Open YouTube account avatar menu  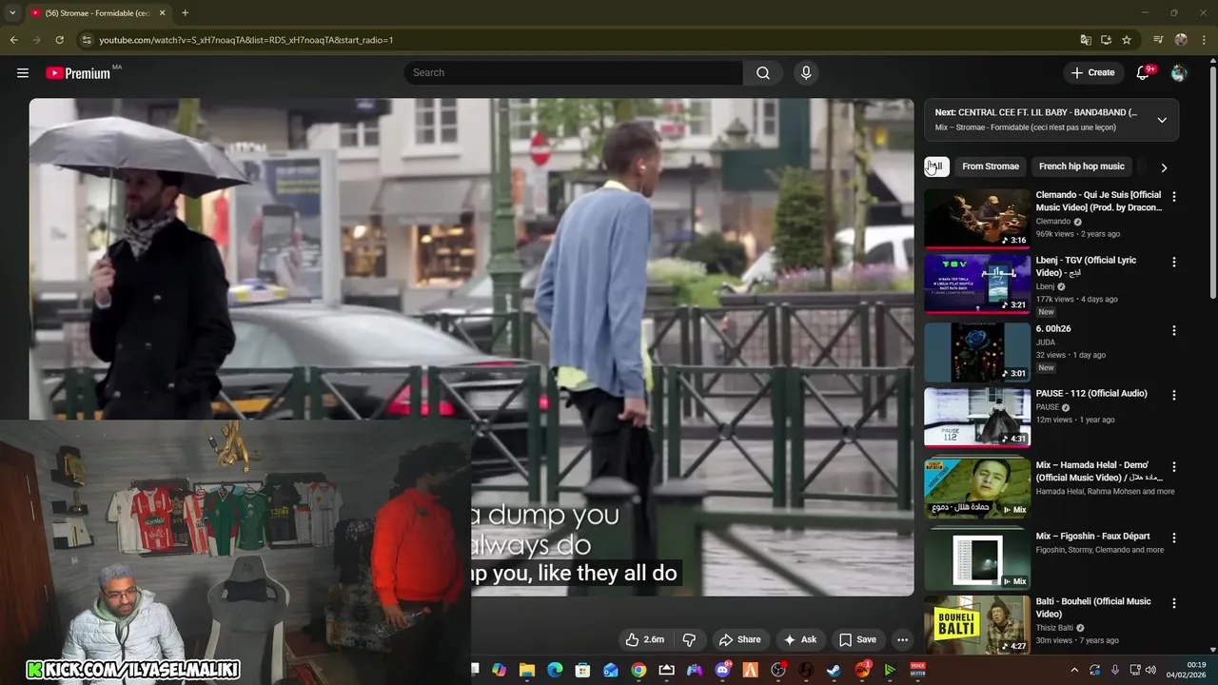1179,72
